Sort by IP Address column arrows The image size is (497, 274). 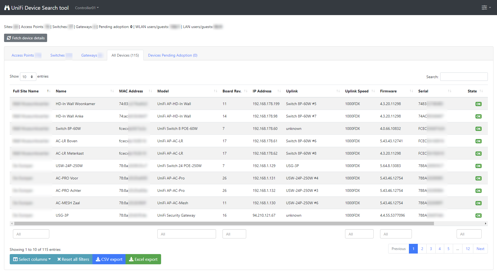pyautogui.click(x=279, y=91)
